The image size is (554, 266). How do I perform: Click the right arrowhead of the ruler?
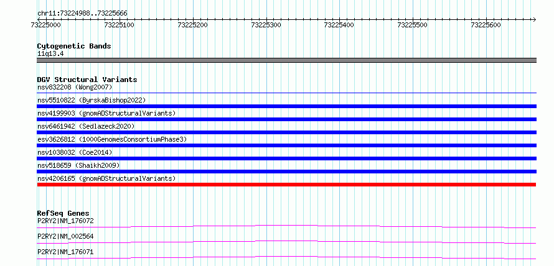click(534, 19)
